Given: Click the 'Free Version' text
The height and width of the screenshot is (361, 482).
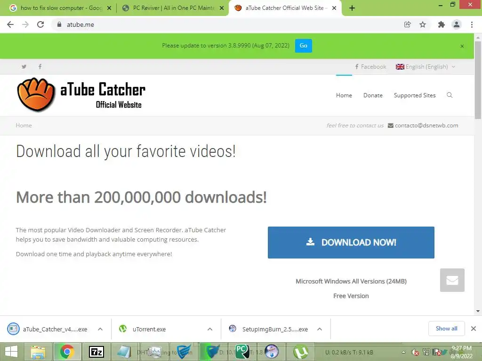Looking at the screenshot, I should click(351, 296).
